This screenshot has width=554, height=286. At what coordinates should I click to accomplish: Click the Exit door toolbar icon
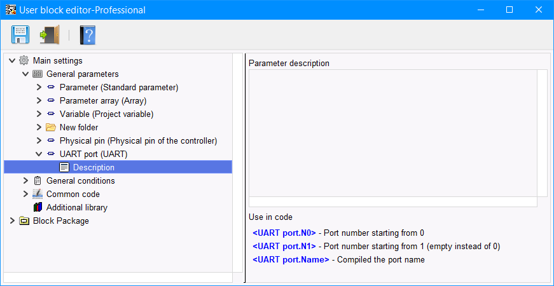pos(49,34)
